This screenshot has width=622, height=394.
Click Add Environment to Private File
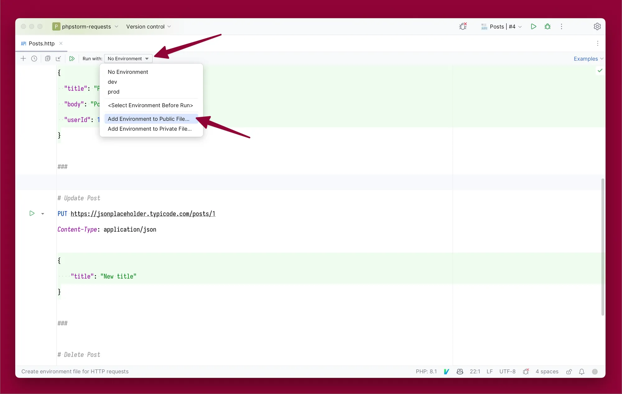coord(151,129)
